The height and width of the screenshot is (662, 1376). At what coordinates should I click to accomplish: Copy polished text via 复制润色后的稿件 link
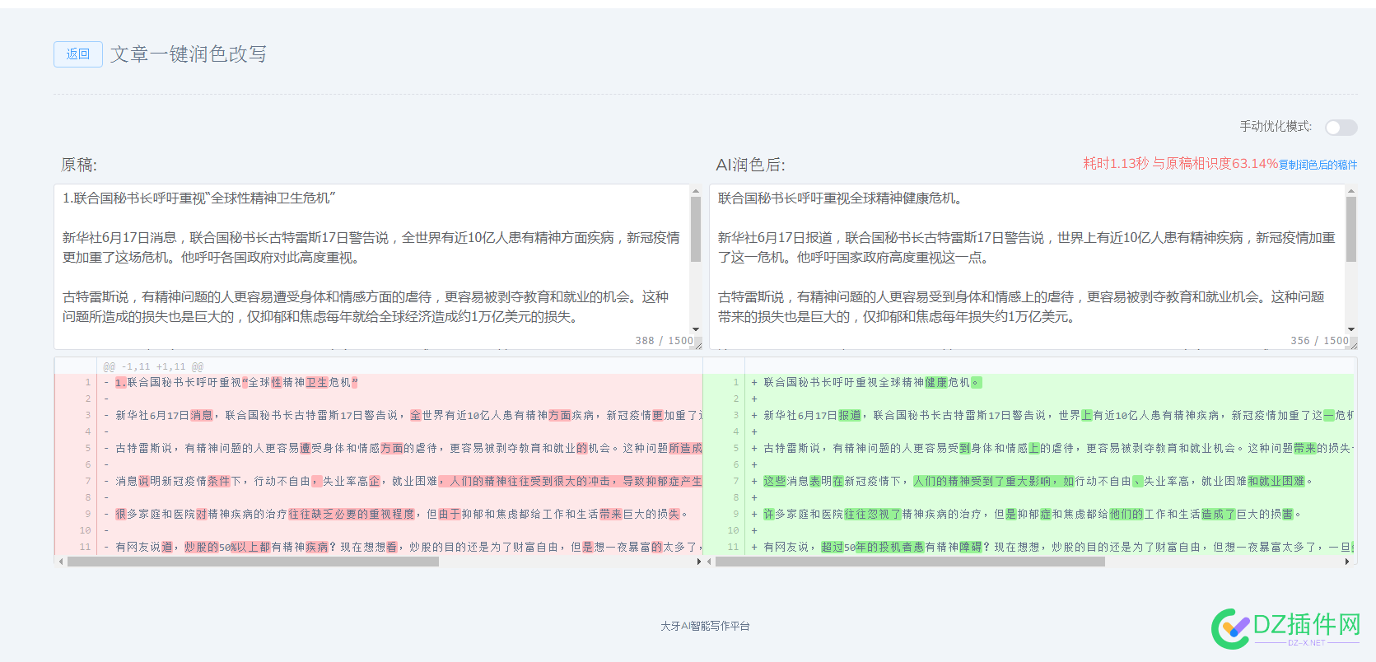pos(1318,165)
